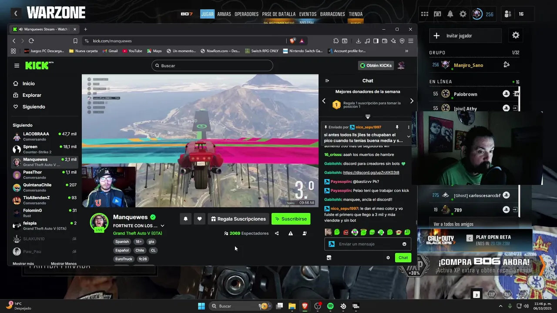Unpin message via pin icon

[x=397, y=127]
